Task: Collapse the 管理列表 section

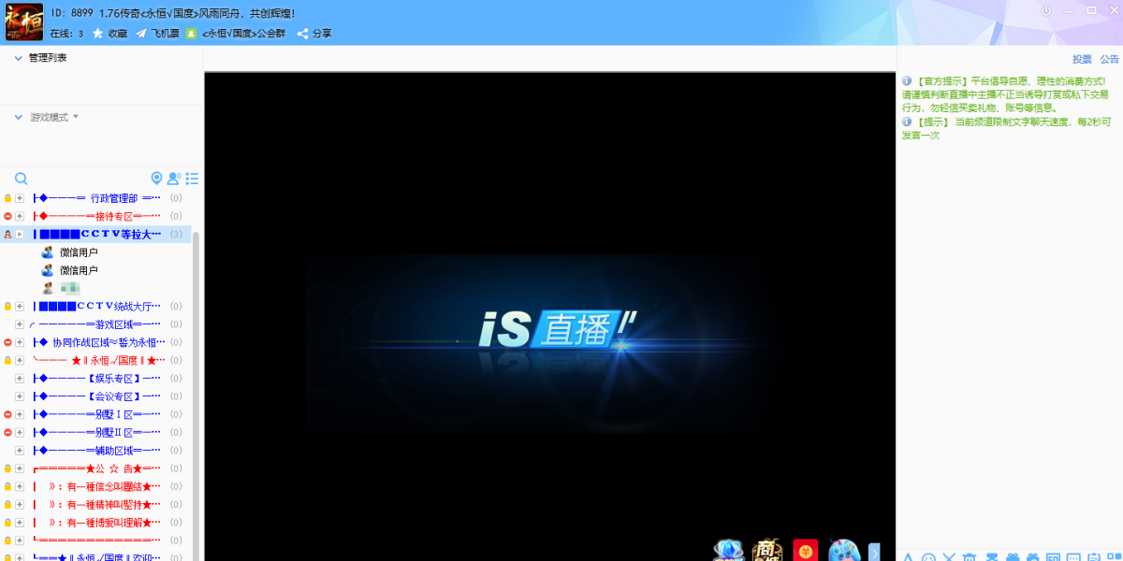Action: 18,58
